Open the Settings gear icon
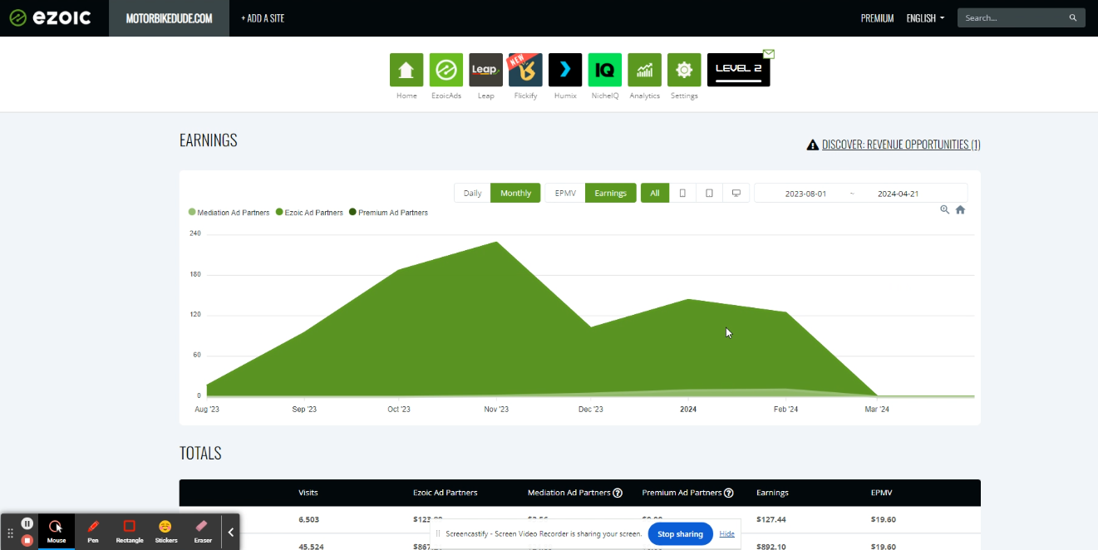 point(684,70)
